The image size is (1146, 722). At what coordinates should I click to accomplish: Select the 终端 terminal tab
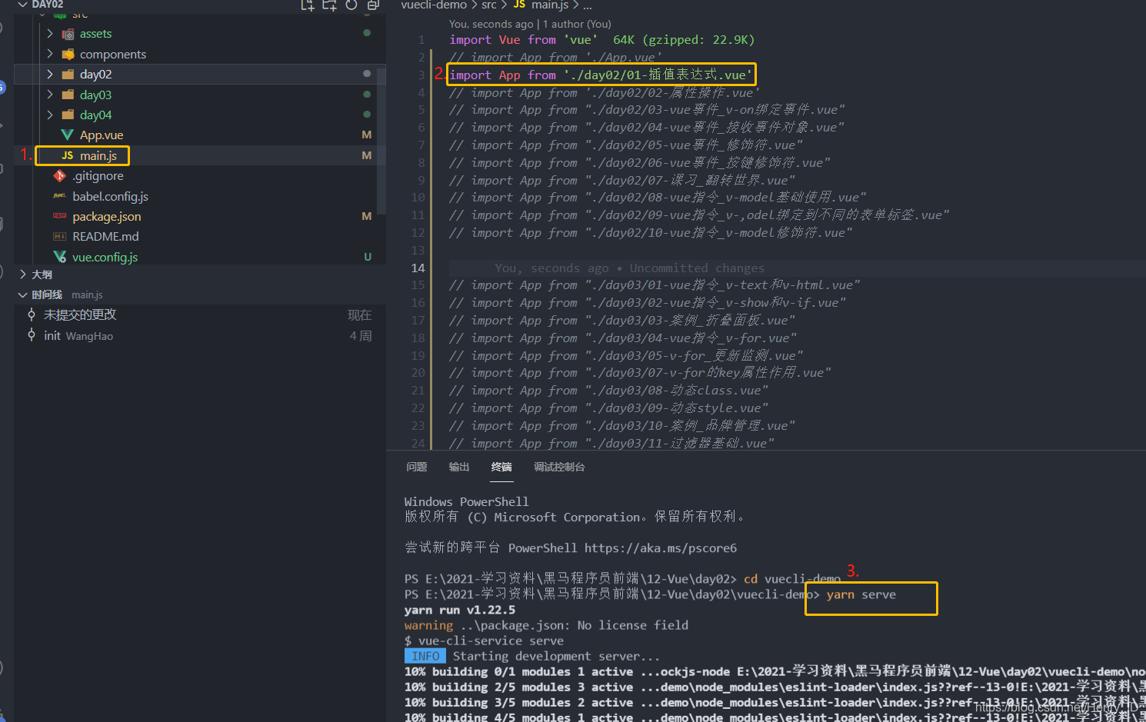[501, 467]
